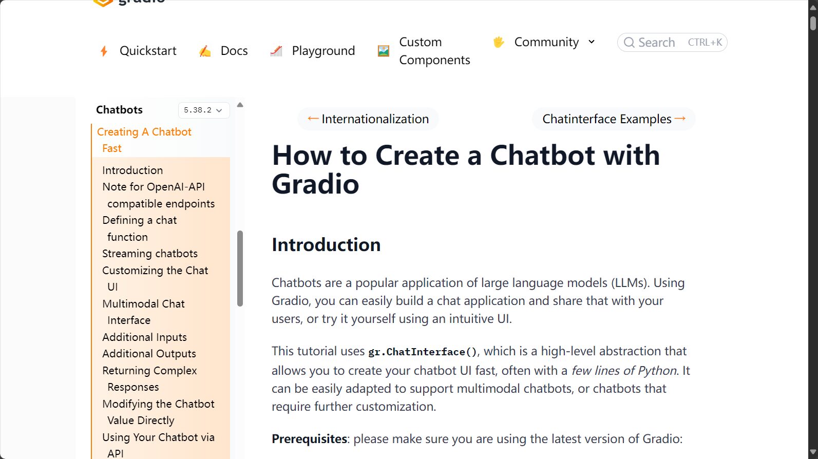Select Creating A Chatbot Fast guide
This screenshot has height=459, width=818.
(x=144, y=140)
